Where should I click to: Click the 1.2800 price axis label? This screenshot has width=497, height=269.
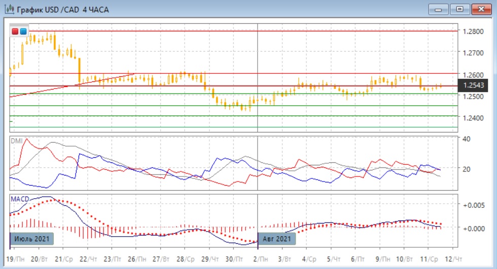point(473,31)
